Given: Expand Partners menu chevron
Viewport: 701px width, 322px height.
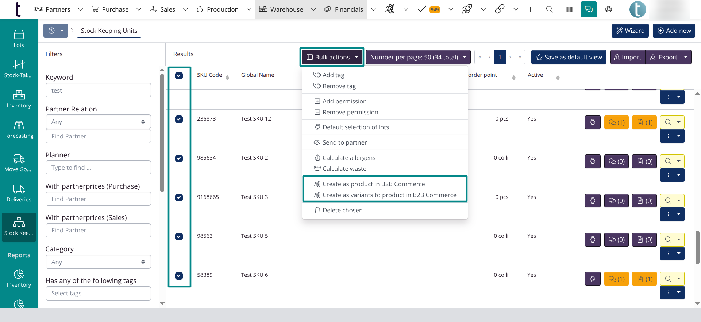Looking at the screenshot, I should (x=81, y=9).
